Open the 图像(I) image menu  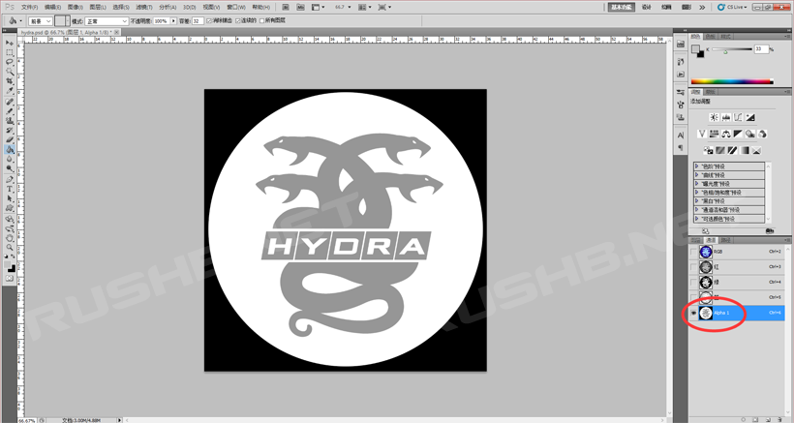(76, 7)
